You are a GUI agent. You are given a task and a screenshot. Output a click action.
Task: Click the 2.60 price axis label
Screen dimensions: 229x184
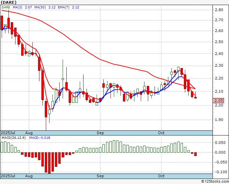point(219,31)
